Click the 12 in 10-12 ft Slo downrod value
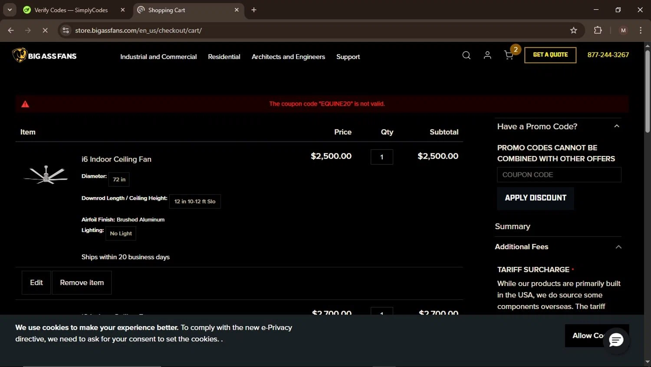651x367 pixels. [x=195, y=201]
